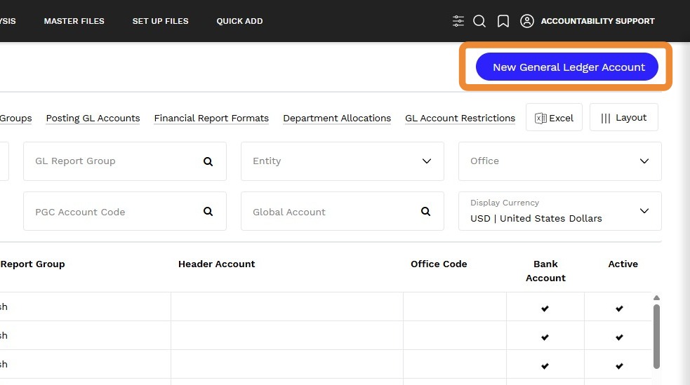
Task: Click search icon in GL Report Group field
Action: point(208,161)
